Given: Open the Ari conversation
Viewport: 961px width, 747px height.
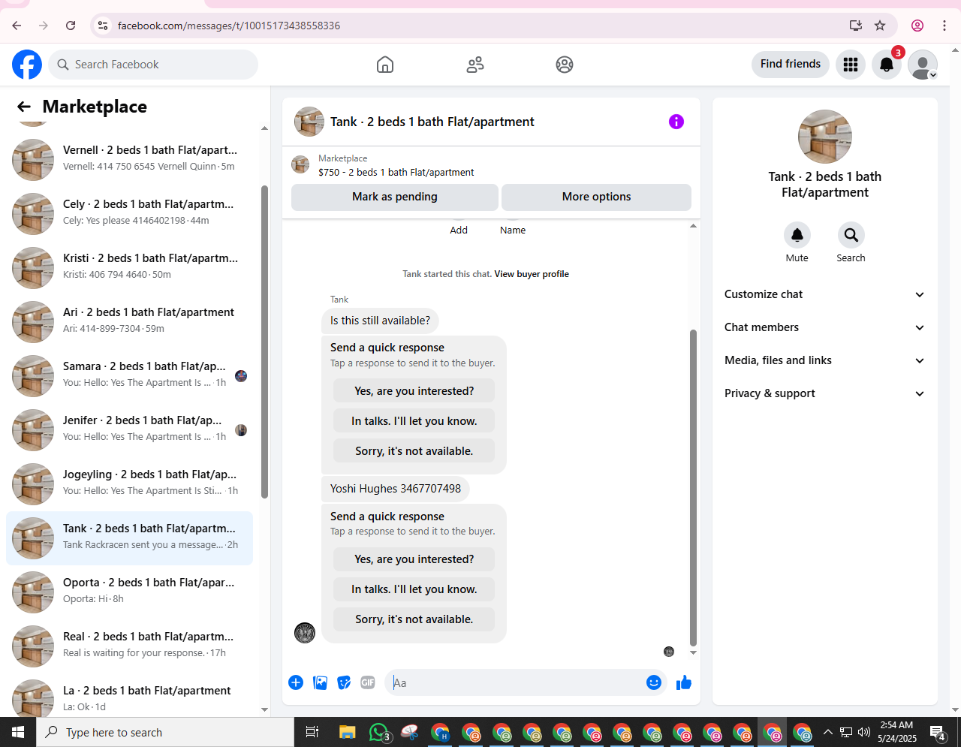Looking at the screenshot, I should coord(129,321).
